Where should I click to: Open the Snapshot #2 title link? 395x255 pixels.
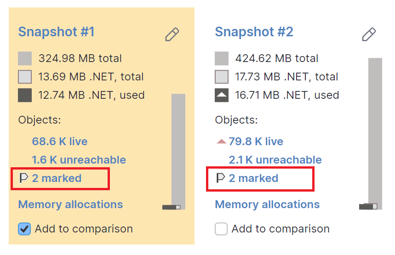[x=254, y=32]
